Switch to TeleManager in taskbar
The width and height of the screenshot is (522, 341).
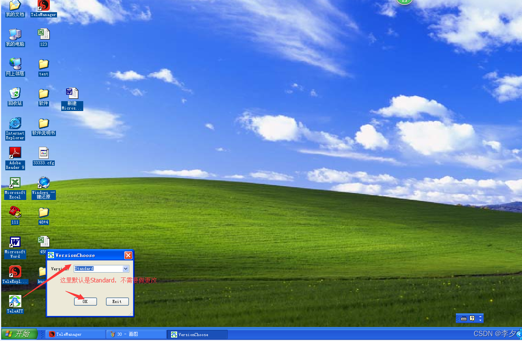click(76, 334)
